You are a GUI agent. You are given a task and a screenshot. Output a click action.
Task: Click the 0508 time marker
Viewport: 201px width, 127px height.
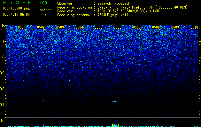tap(156, 27)
